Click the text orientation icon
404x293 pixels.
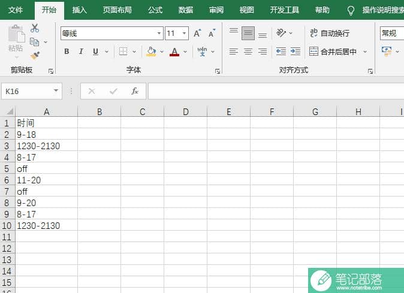tap(281, 33)
